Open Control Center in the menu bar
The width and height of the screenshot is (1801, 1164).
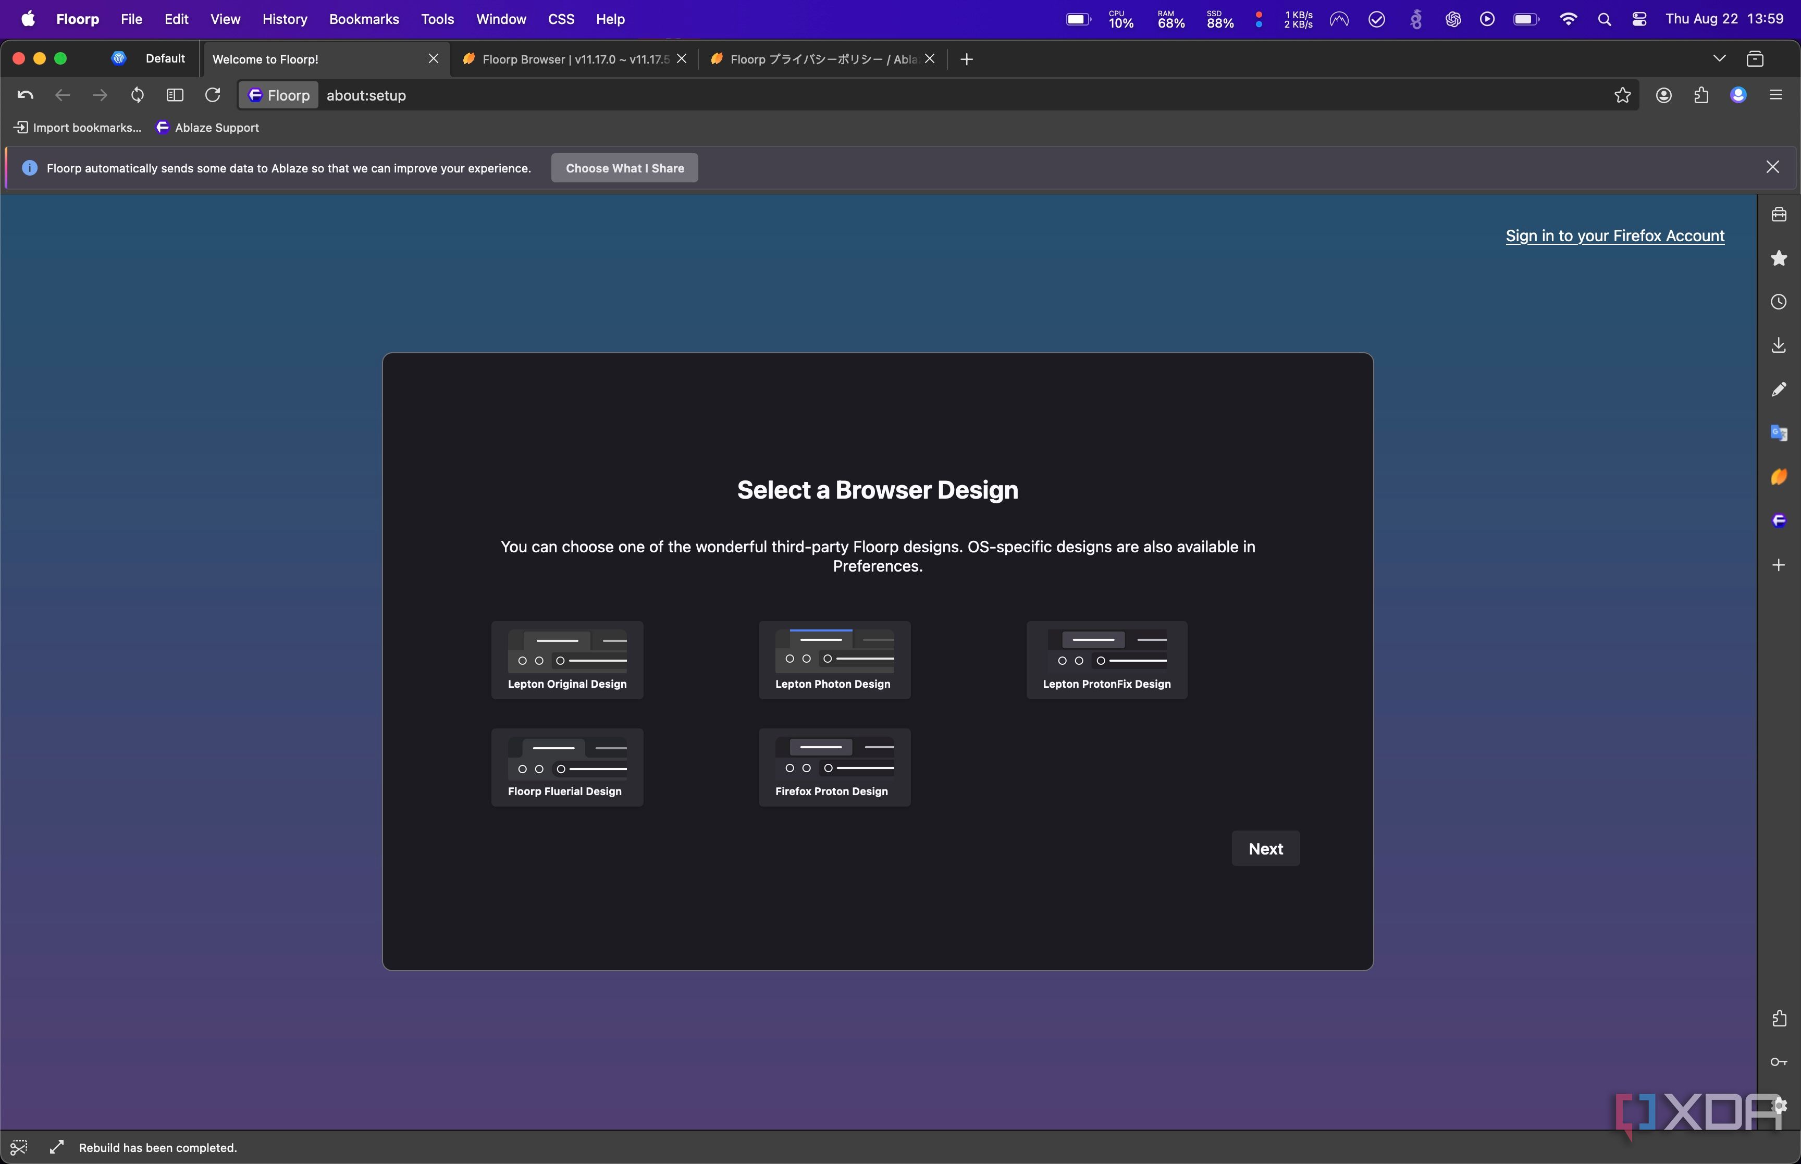click(x=1639, y=20)
